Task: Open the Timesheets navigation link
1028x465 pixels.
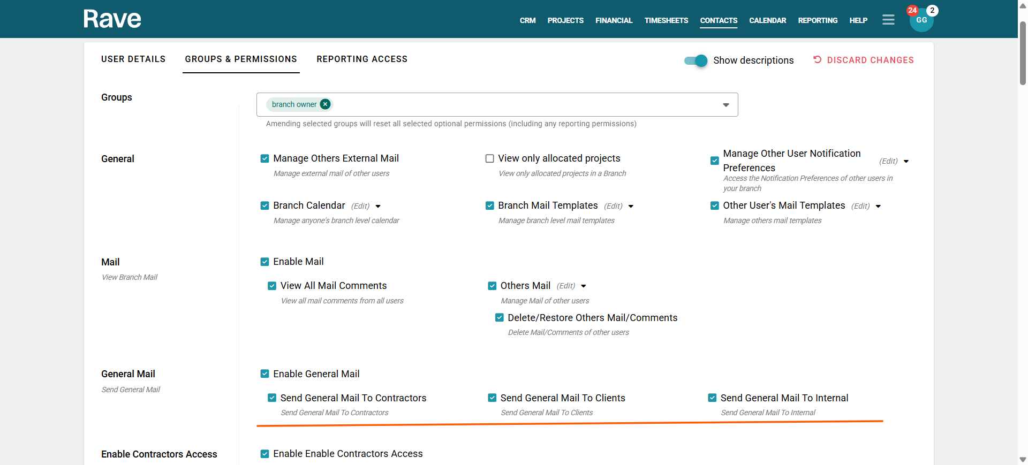Action: point(666,20)
